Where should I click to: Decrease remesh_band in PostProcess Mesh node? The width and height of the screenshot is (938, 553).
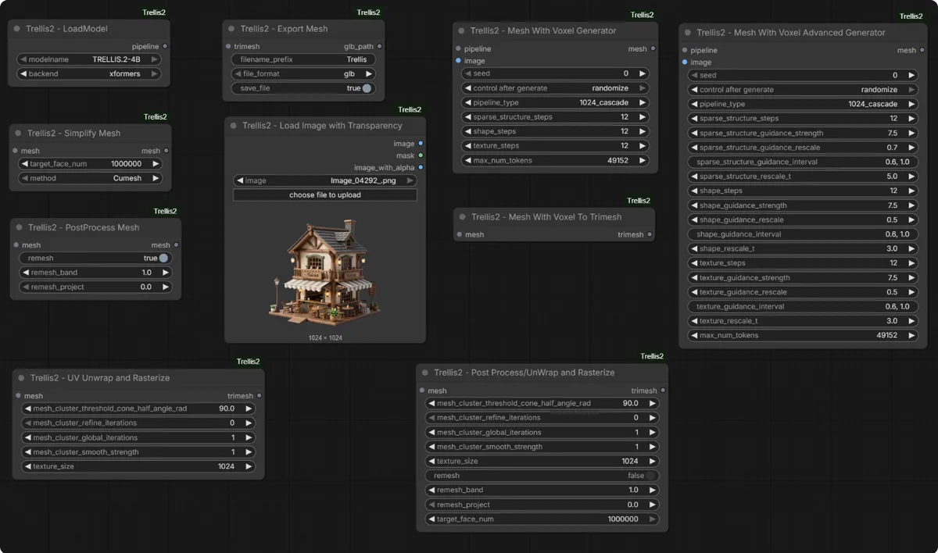coord(26,273)
